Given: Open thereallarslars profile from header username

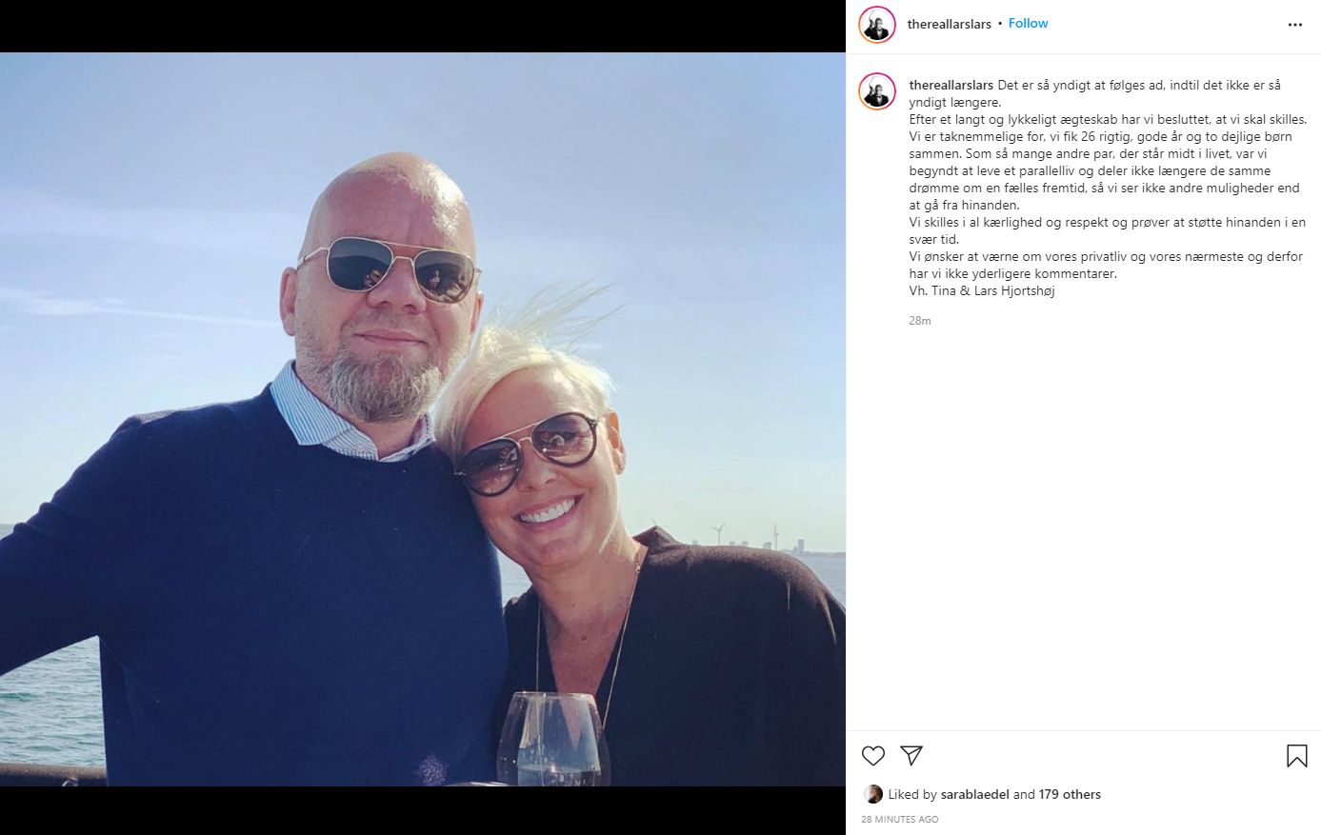Looking at the screenshot, I should [x=949, y=24].
